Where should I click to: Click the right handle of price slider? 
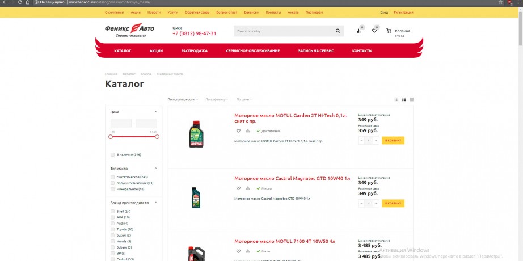click(x=157, y=137)
